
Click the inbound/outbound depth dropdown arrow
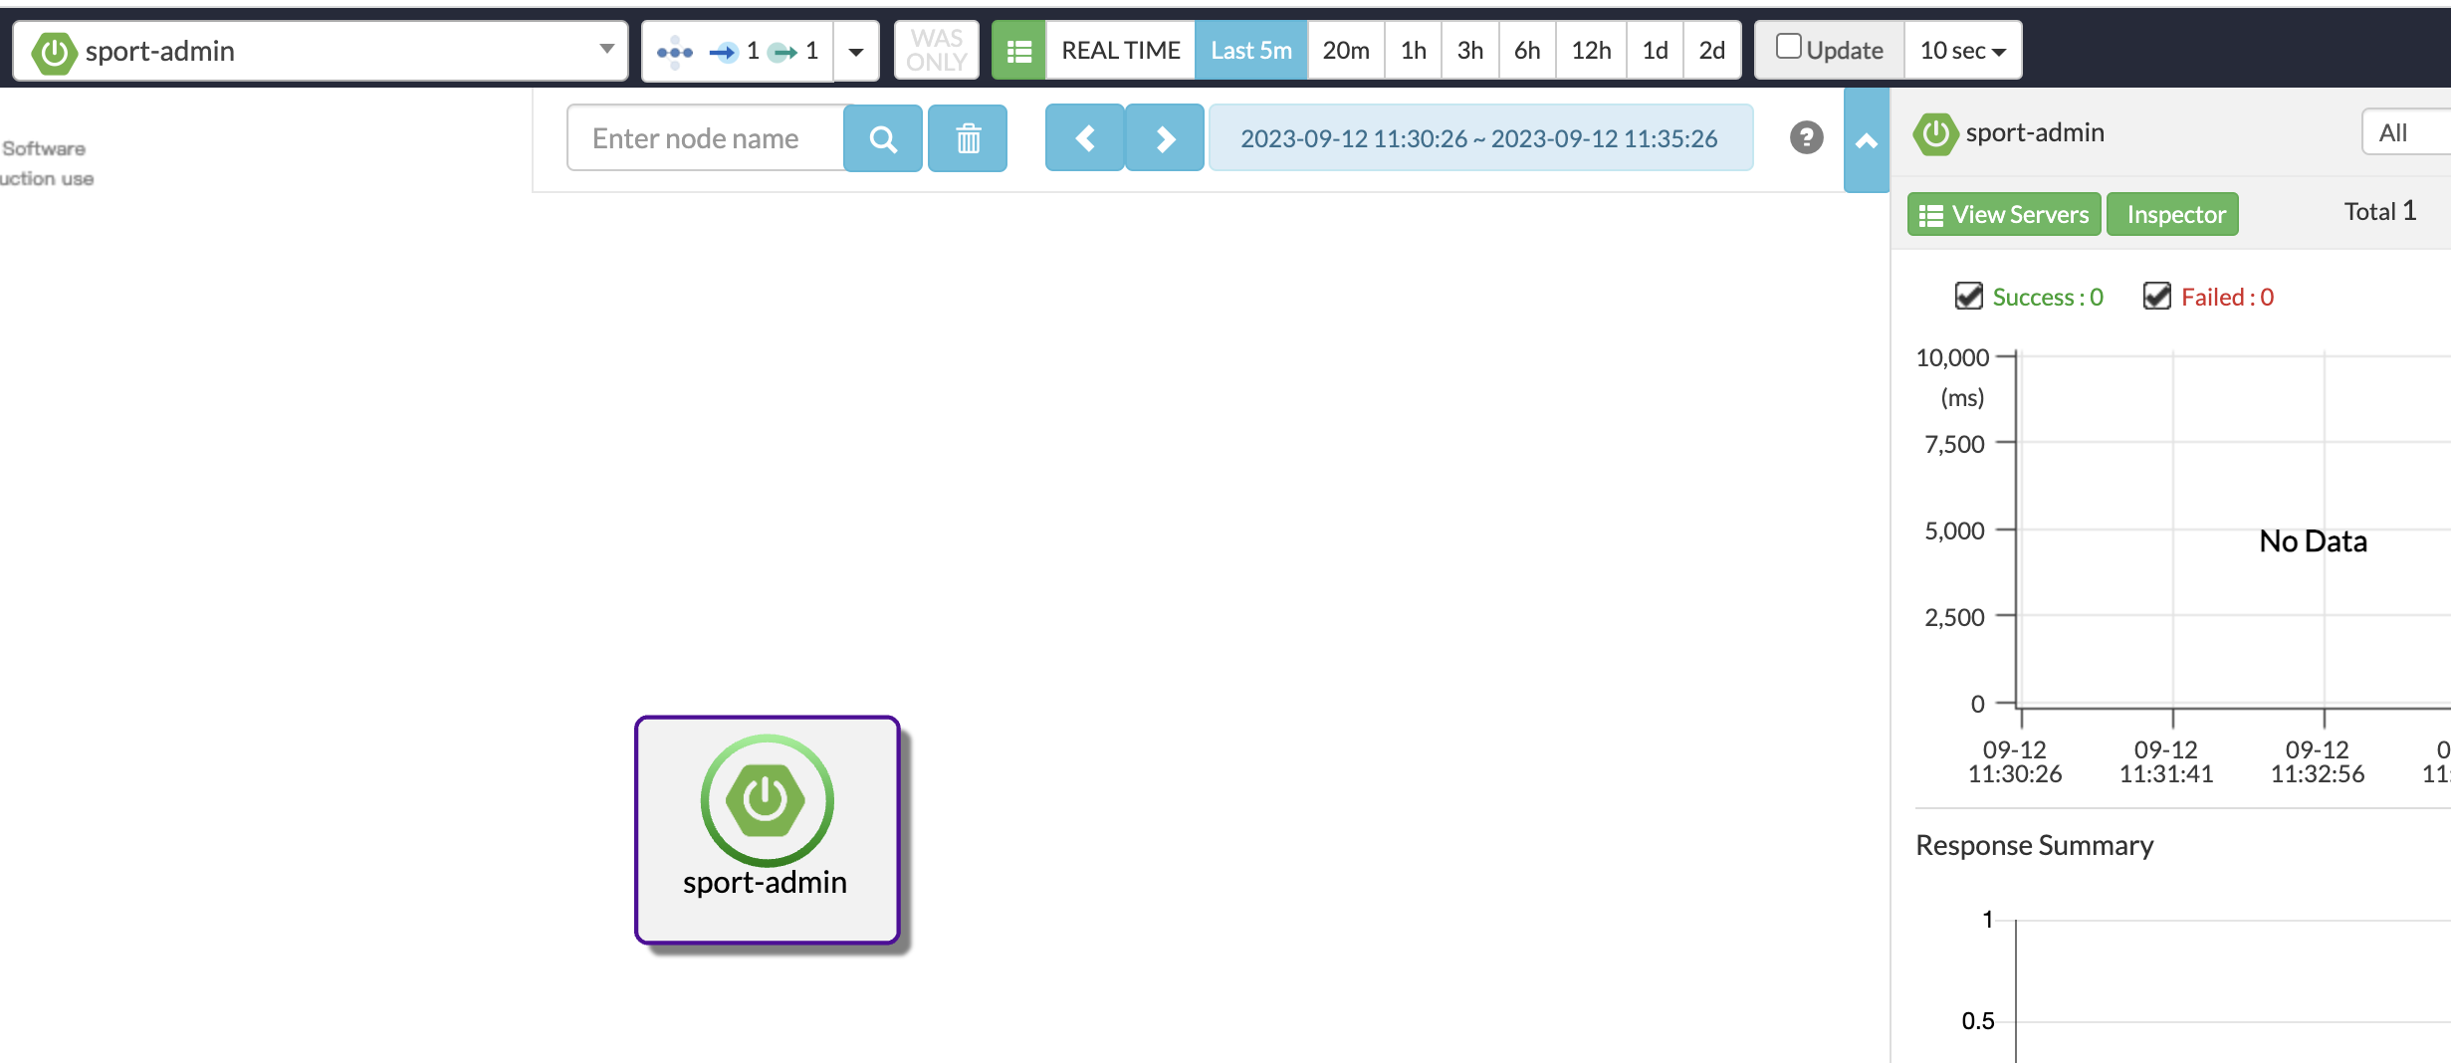click(856, 51)
